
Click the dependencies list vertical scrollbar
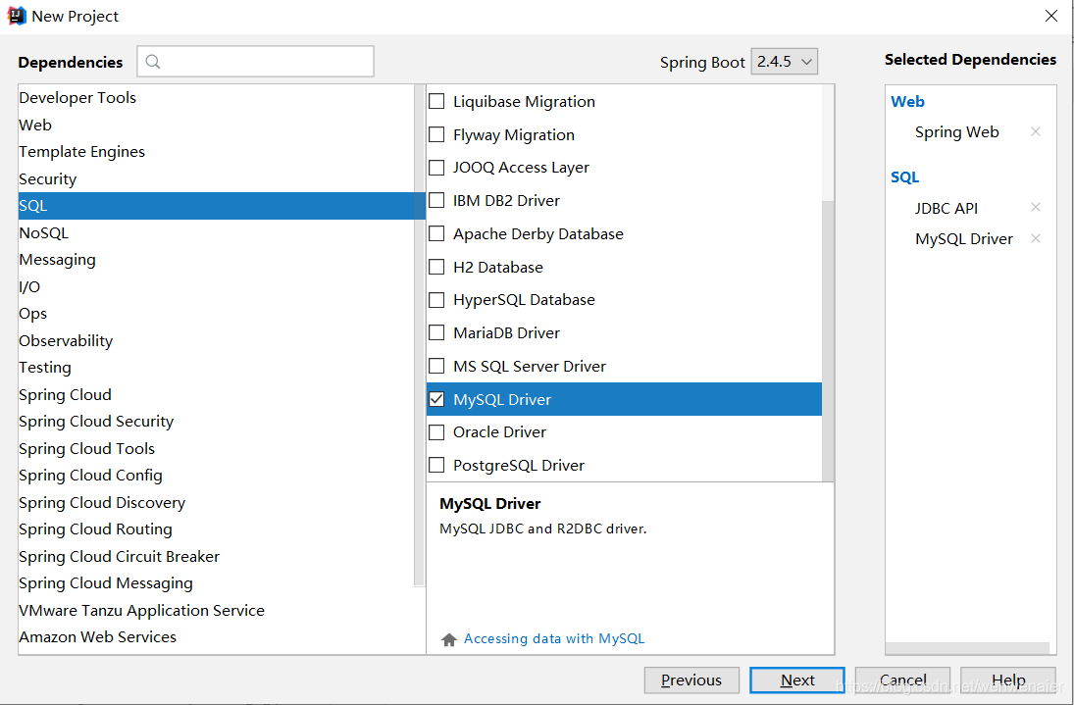(x=828, y=340)
